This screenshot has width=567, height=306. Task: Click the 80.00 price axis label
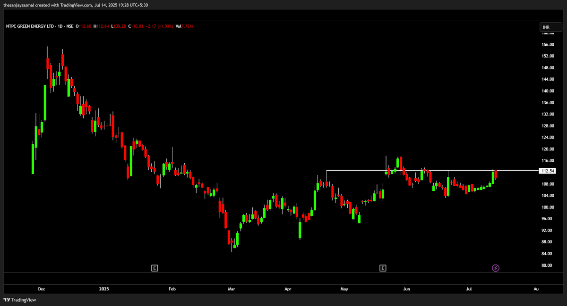[x=548, y=265]
